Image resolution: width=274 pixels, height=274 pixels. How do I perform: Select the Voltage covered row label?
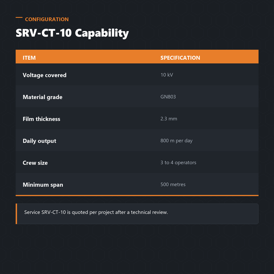click(x=45, y=75)
